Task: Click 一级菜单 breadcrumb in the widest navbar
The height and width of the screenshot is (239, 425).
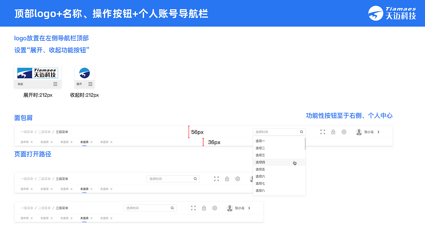Action: click(x=27, y=132)
